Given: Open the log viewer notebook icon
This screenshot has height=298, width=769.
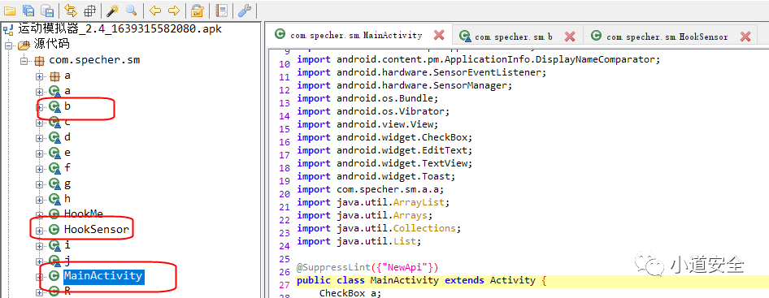Looking at the screenshot, I should pos(222,10).
